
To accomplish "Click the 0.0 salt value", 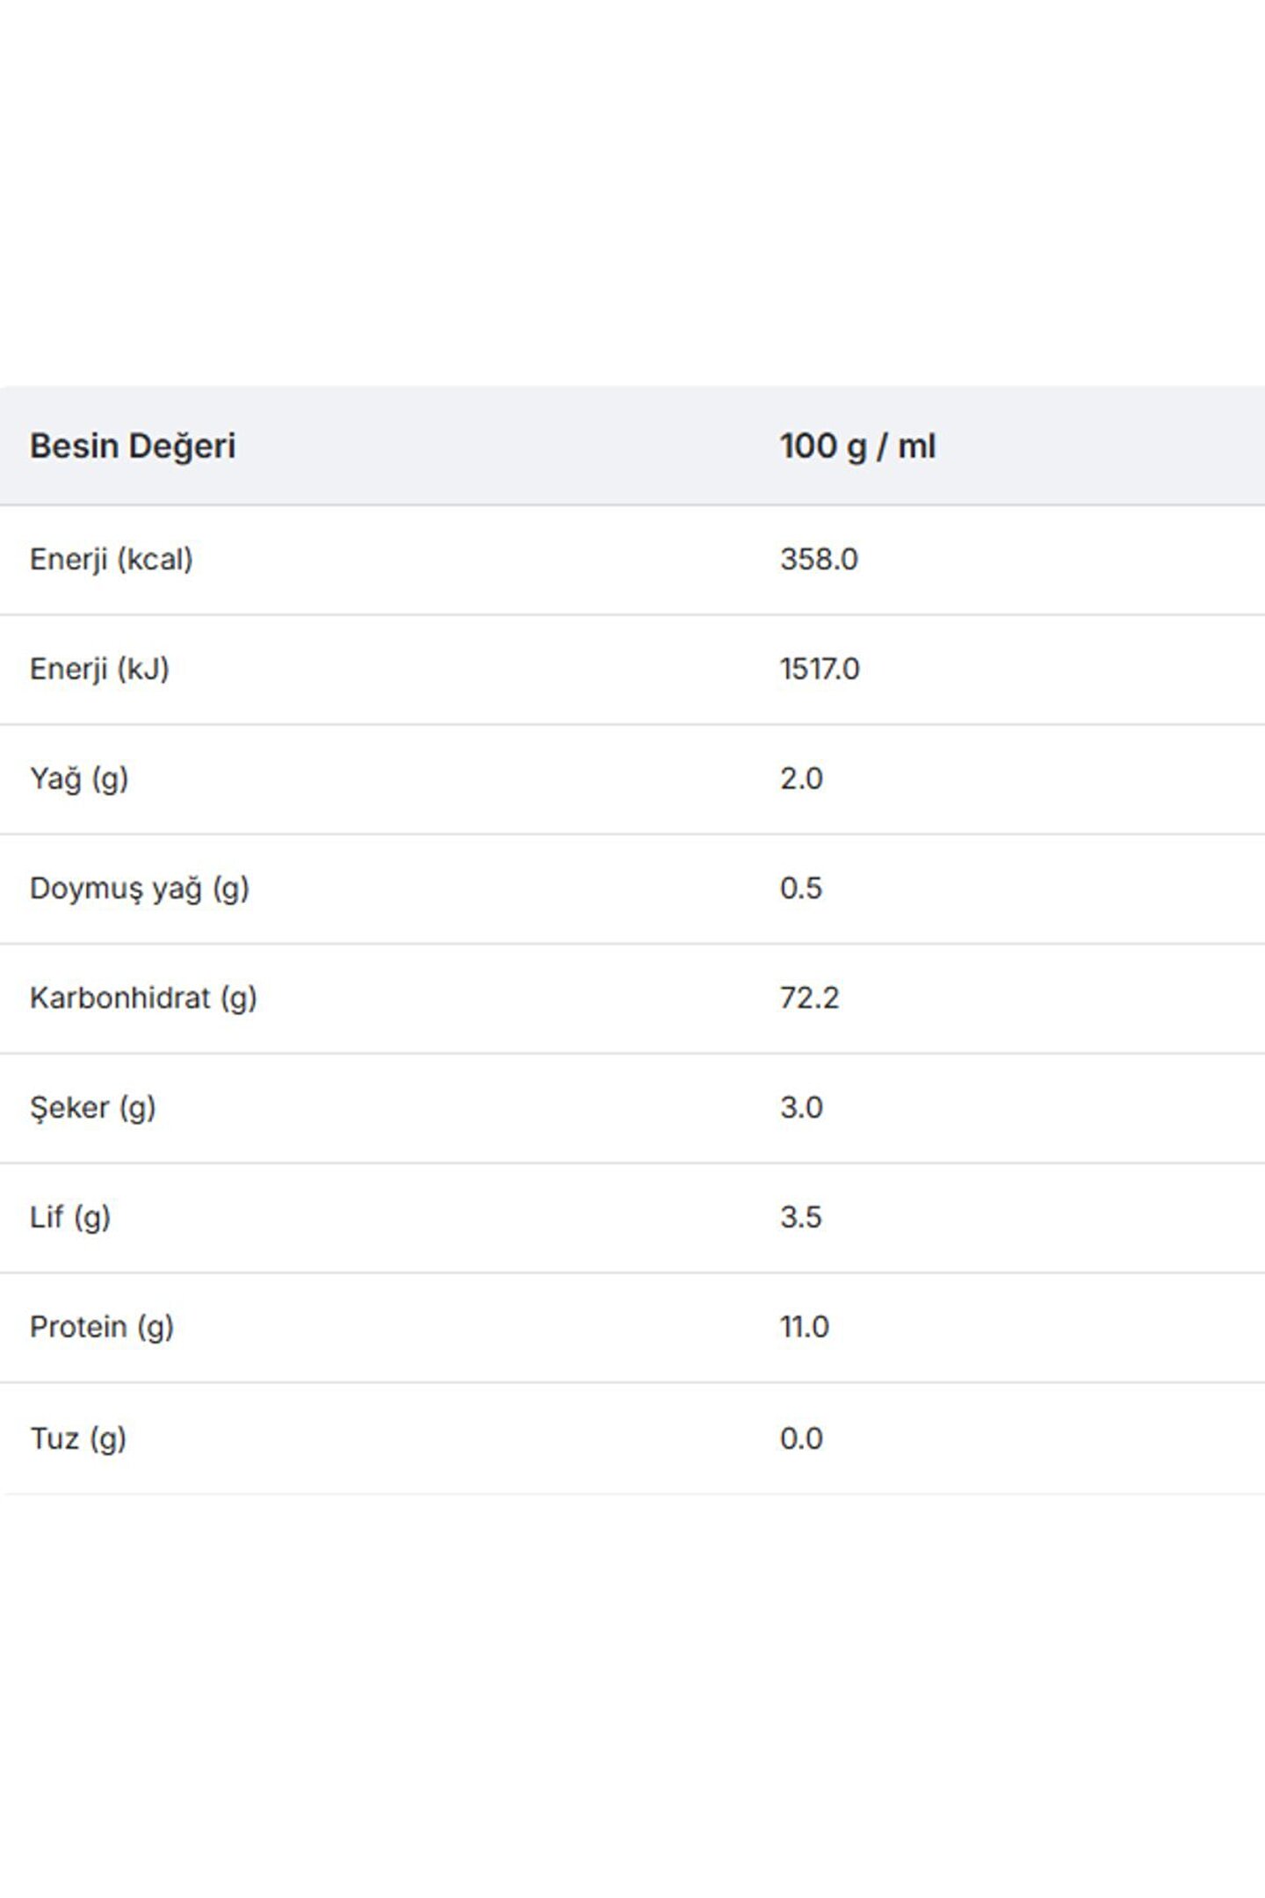I will click(801, 1439).
